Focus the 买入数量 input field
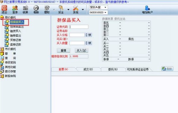 (x=77, y=43)
